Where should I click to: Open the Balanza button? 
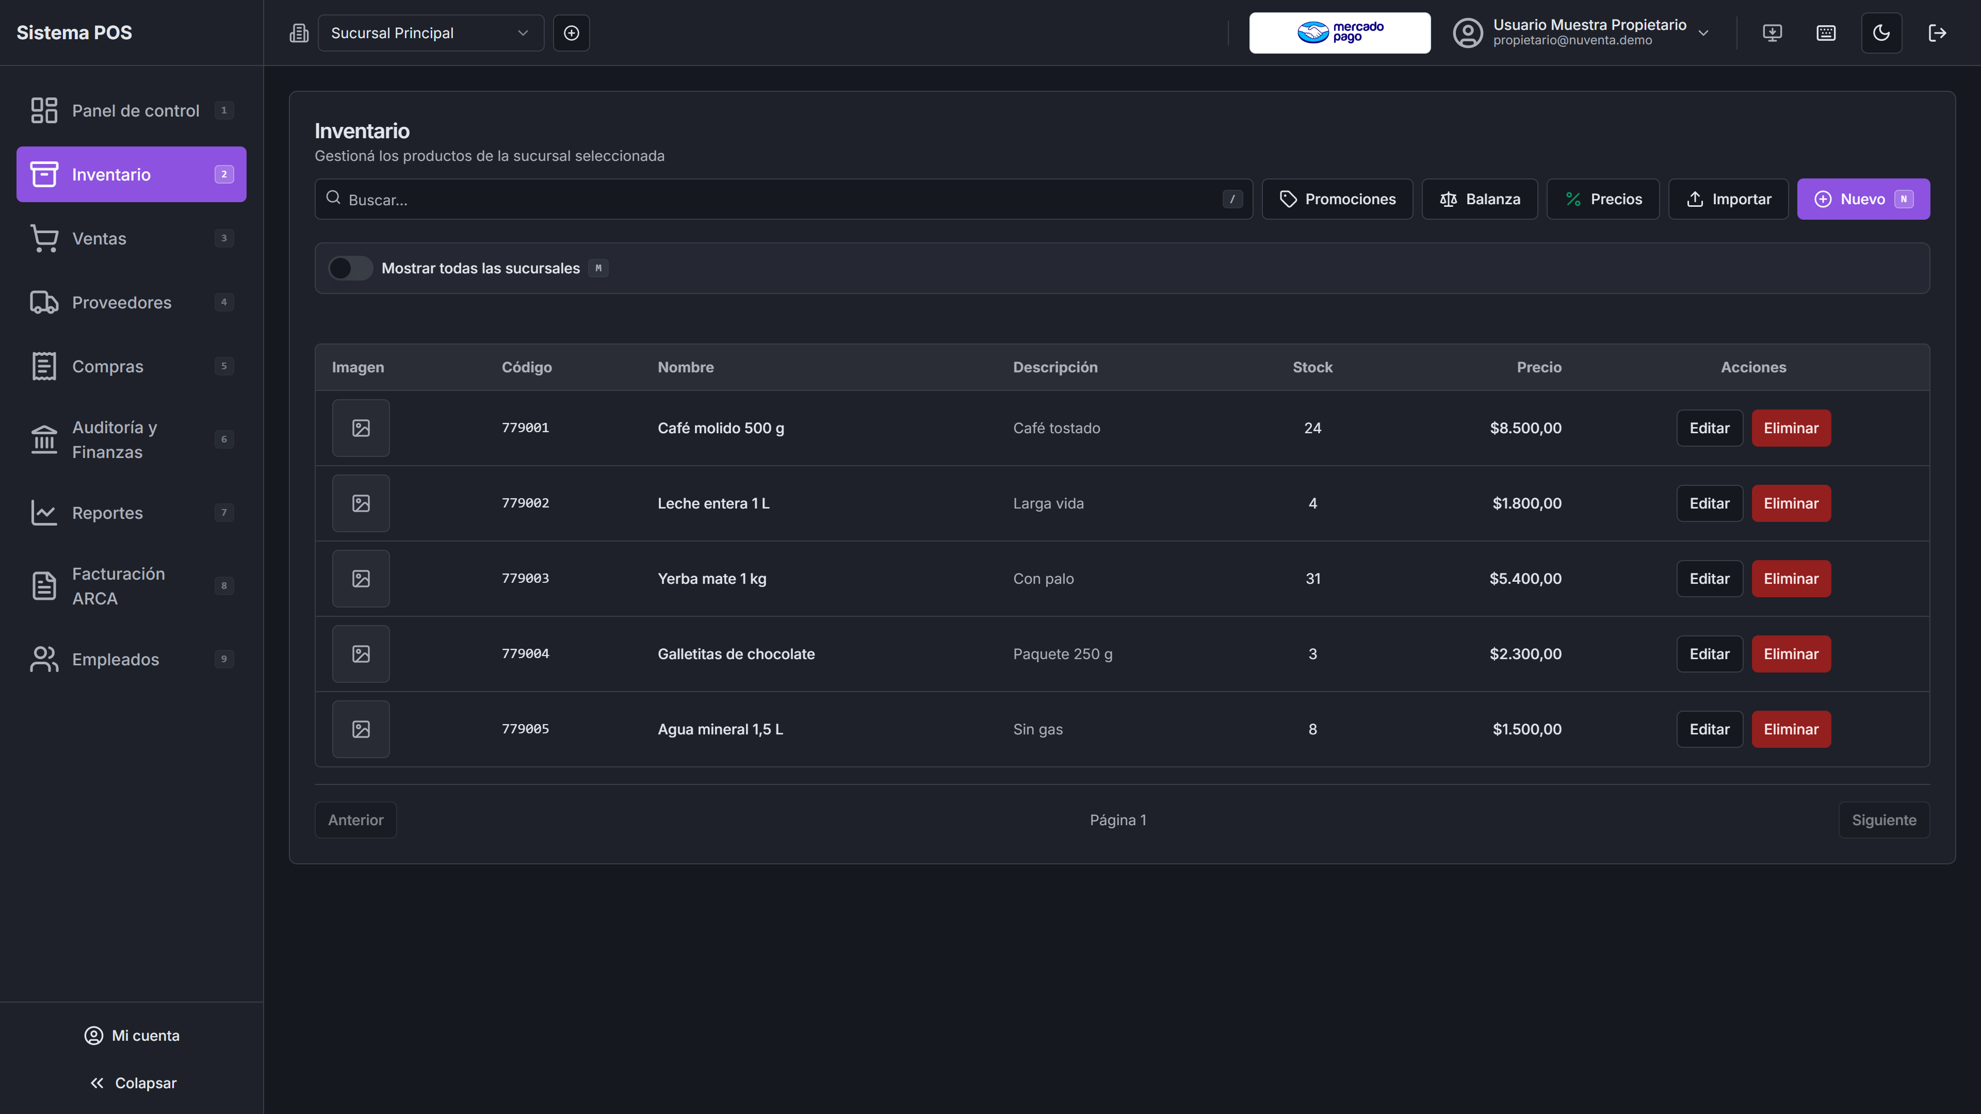(1480, 199)
